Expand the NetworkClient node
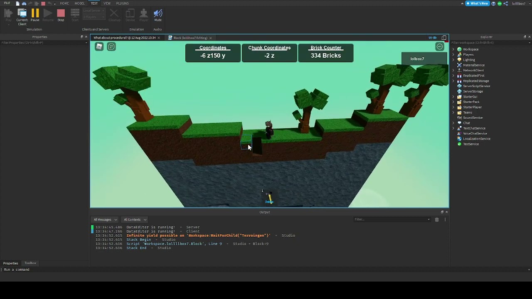 click(x=453, y=70)
